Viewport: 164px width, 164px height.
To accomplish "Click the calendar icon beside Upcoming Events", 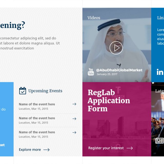I will point(23,91).
